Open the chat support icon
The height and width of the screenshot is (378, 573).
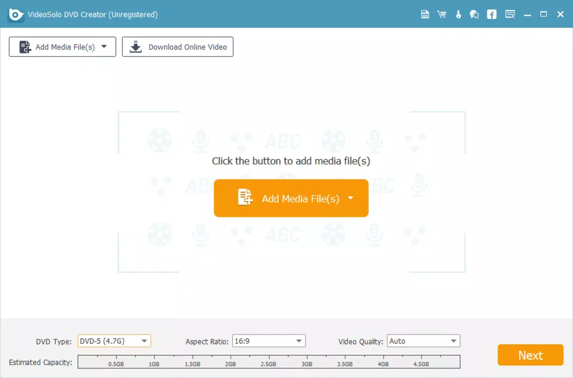pos(474,15)
